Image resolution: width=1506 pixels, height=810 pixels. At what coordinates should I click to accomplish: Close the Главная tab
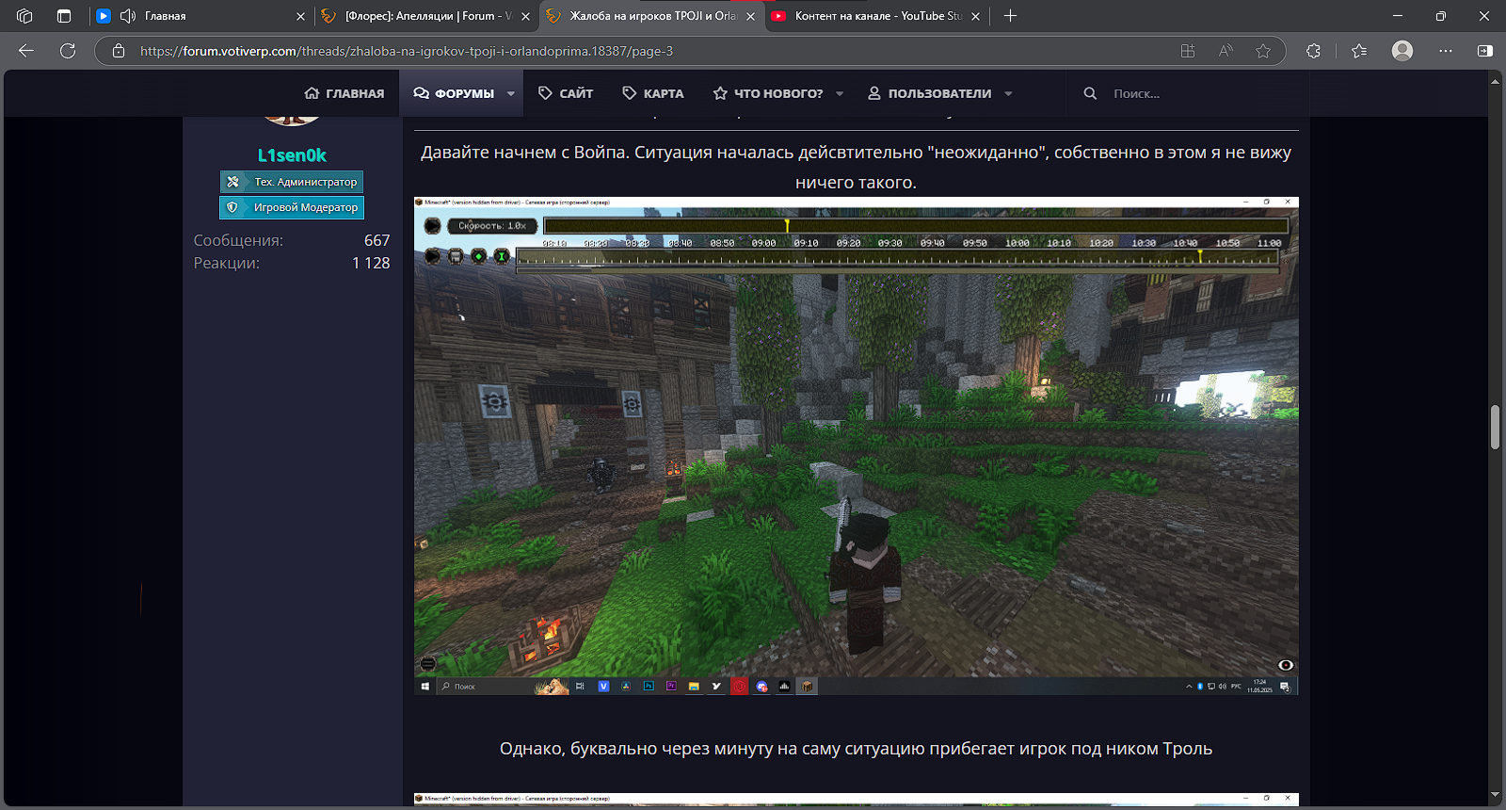pos(301,16)
